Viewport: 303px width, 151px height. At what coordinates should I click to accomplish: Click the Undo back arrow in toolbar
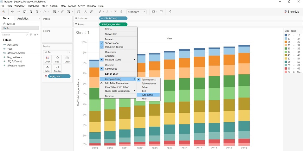[12, 12]
